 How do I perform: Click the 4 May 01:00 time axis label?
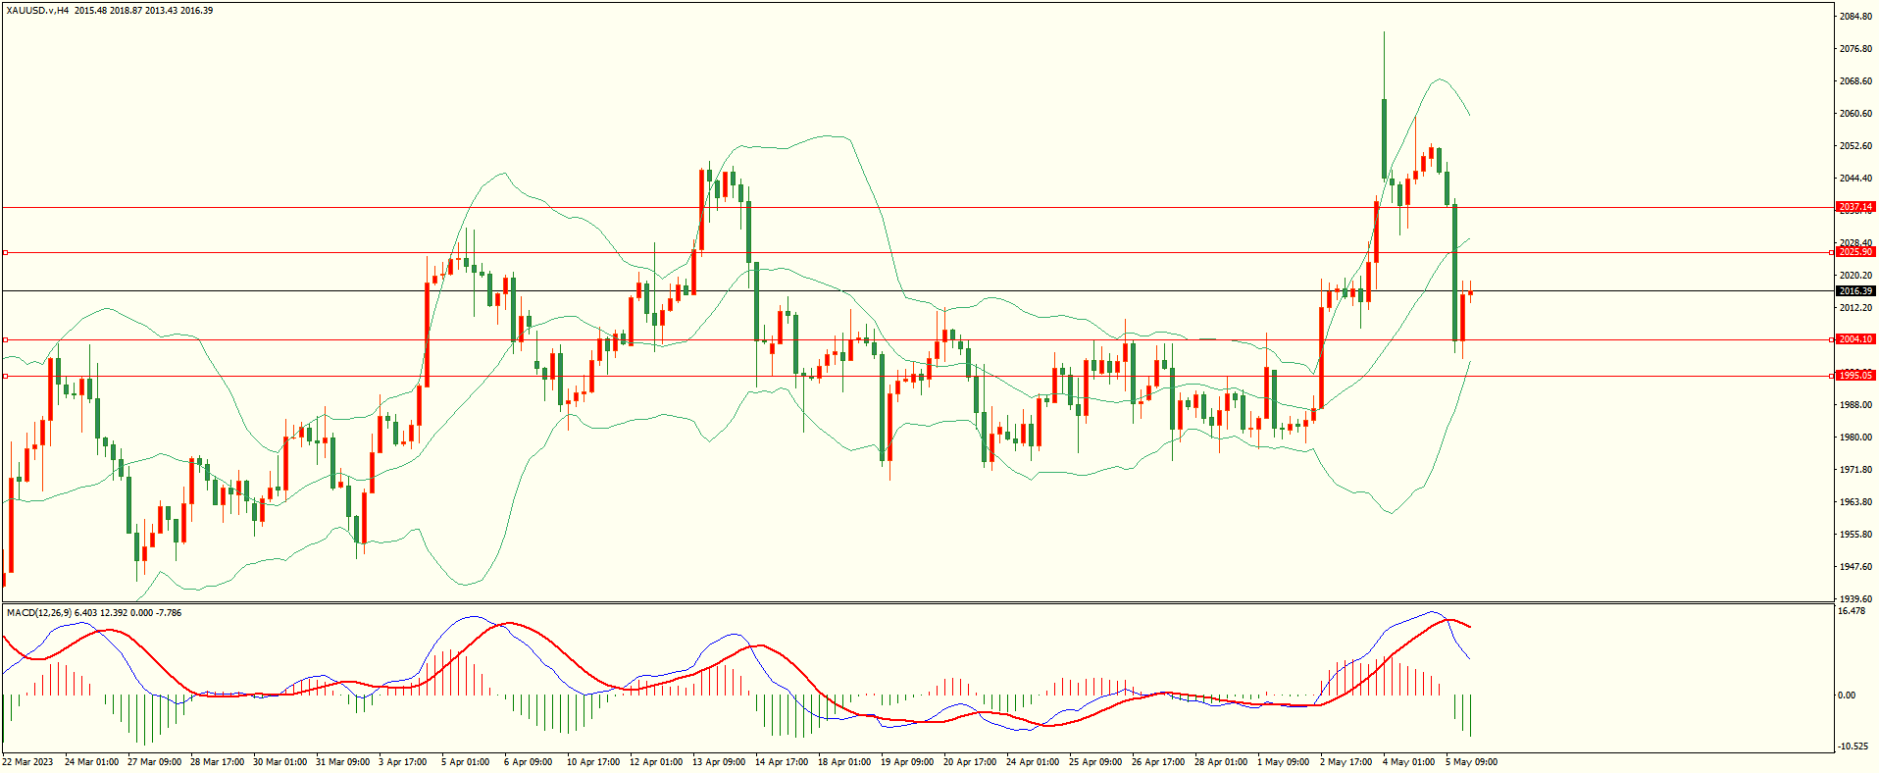1409,762
